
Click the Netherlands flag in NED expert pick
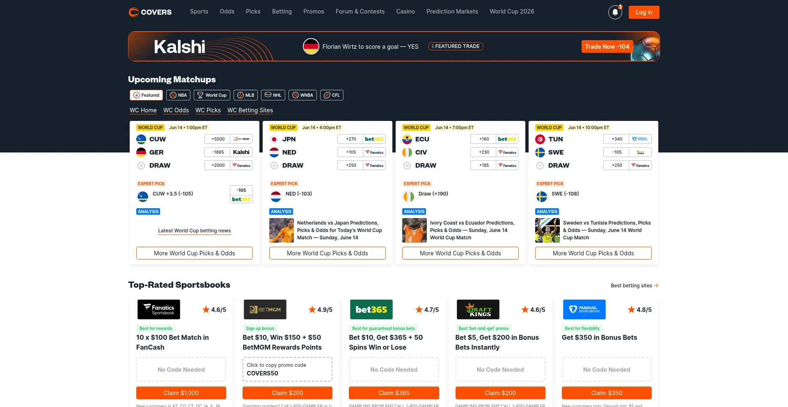coord(276,197)
